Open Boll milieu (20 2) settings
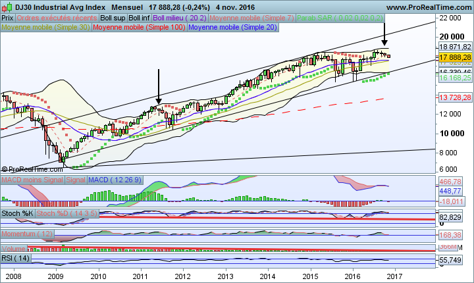 [180, 18]
